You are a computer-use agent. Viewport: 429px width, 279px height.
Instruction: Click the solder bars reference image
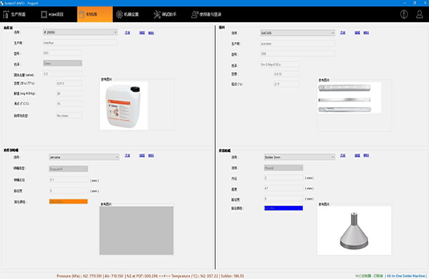point(350,97)
